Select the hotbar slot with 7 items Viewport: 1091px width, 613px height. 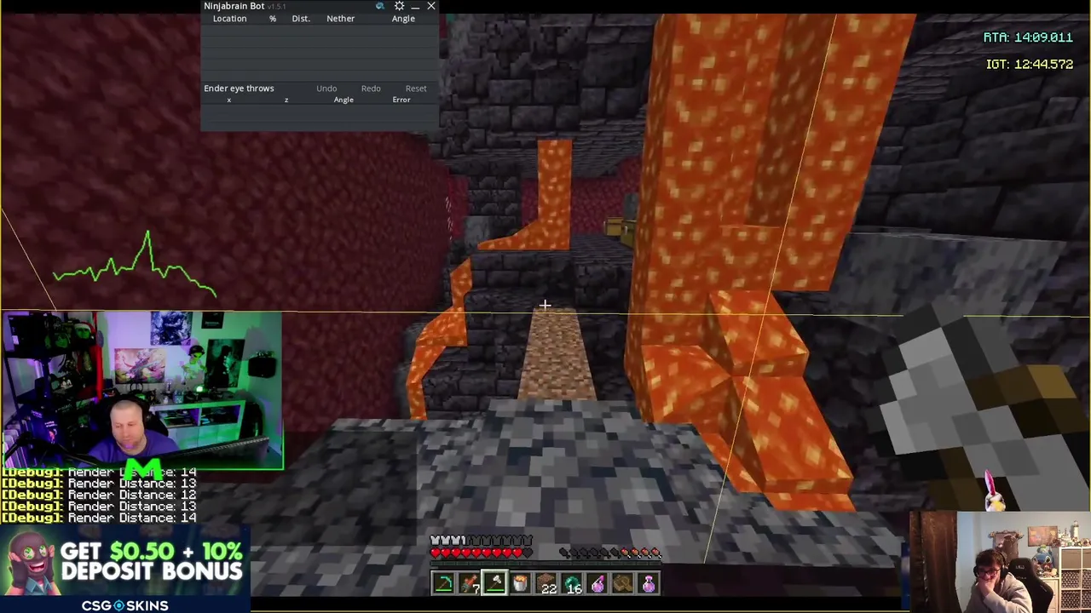pos(469,584)
